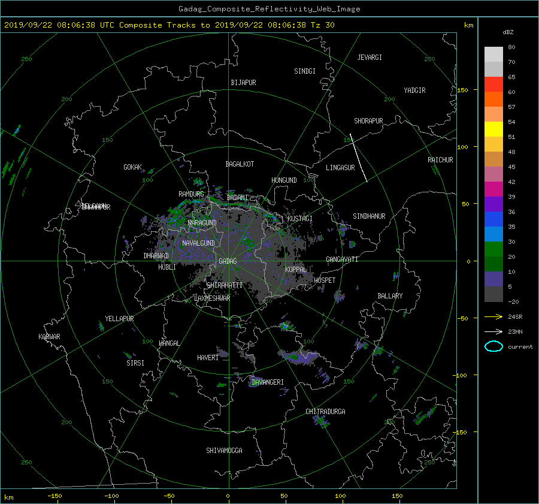Click the '23MN' legend text

515,331
